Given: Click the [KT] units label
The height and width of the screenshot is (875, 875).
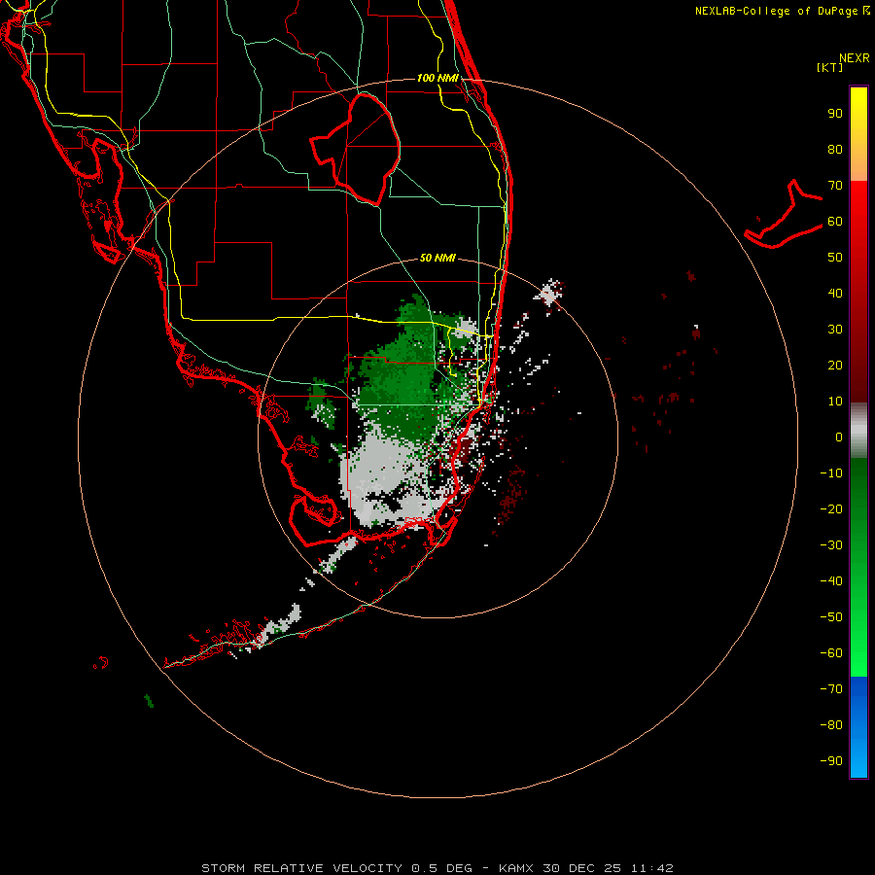Looking at the screenshot, I should pos(830,67).
